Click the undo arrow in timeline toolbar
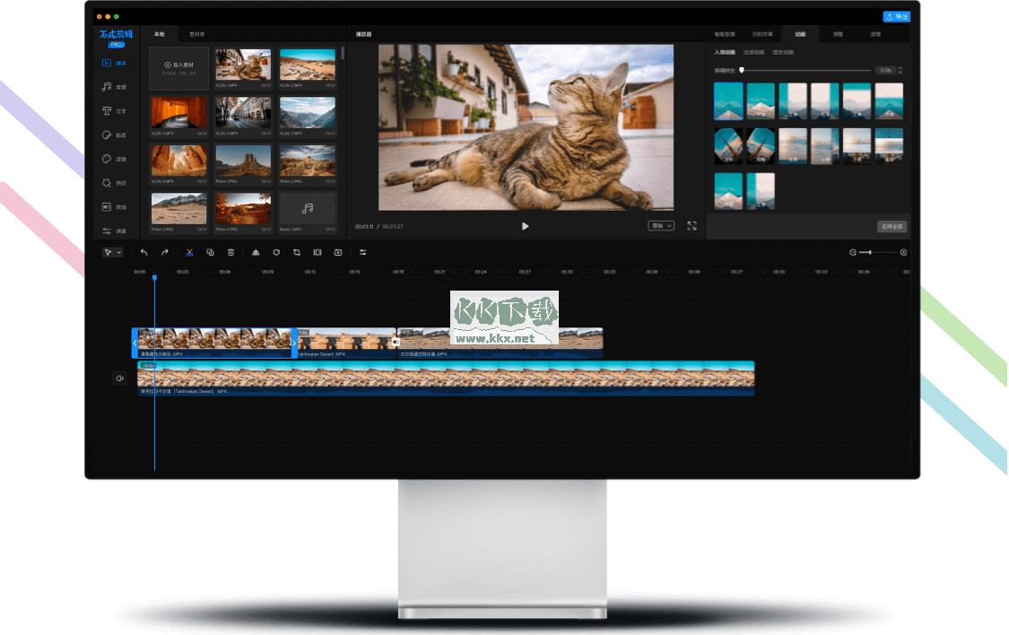The image size is (1009, 635). point(144,253)
